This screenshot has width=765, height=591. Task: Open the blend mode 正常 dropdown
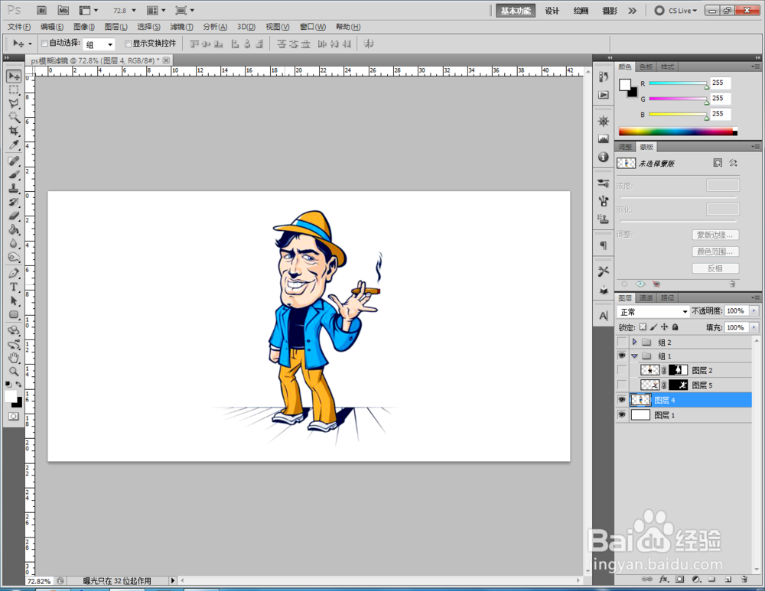[x=653, y=312]
